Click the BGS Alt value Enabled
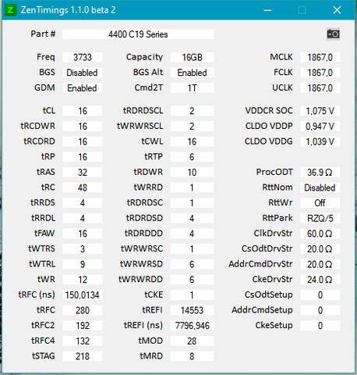The width and height of the screenshot is (357, 375). (x=193, y=73)
